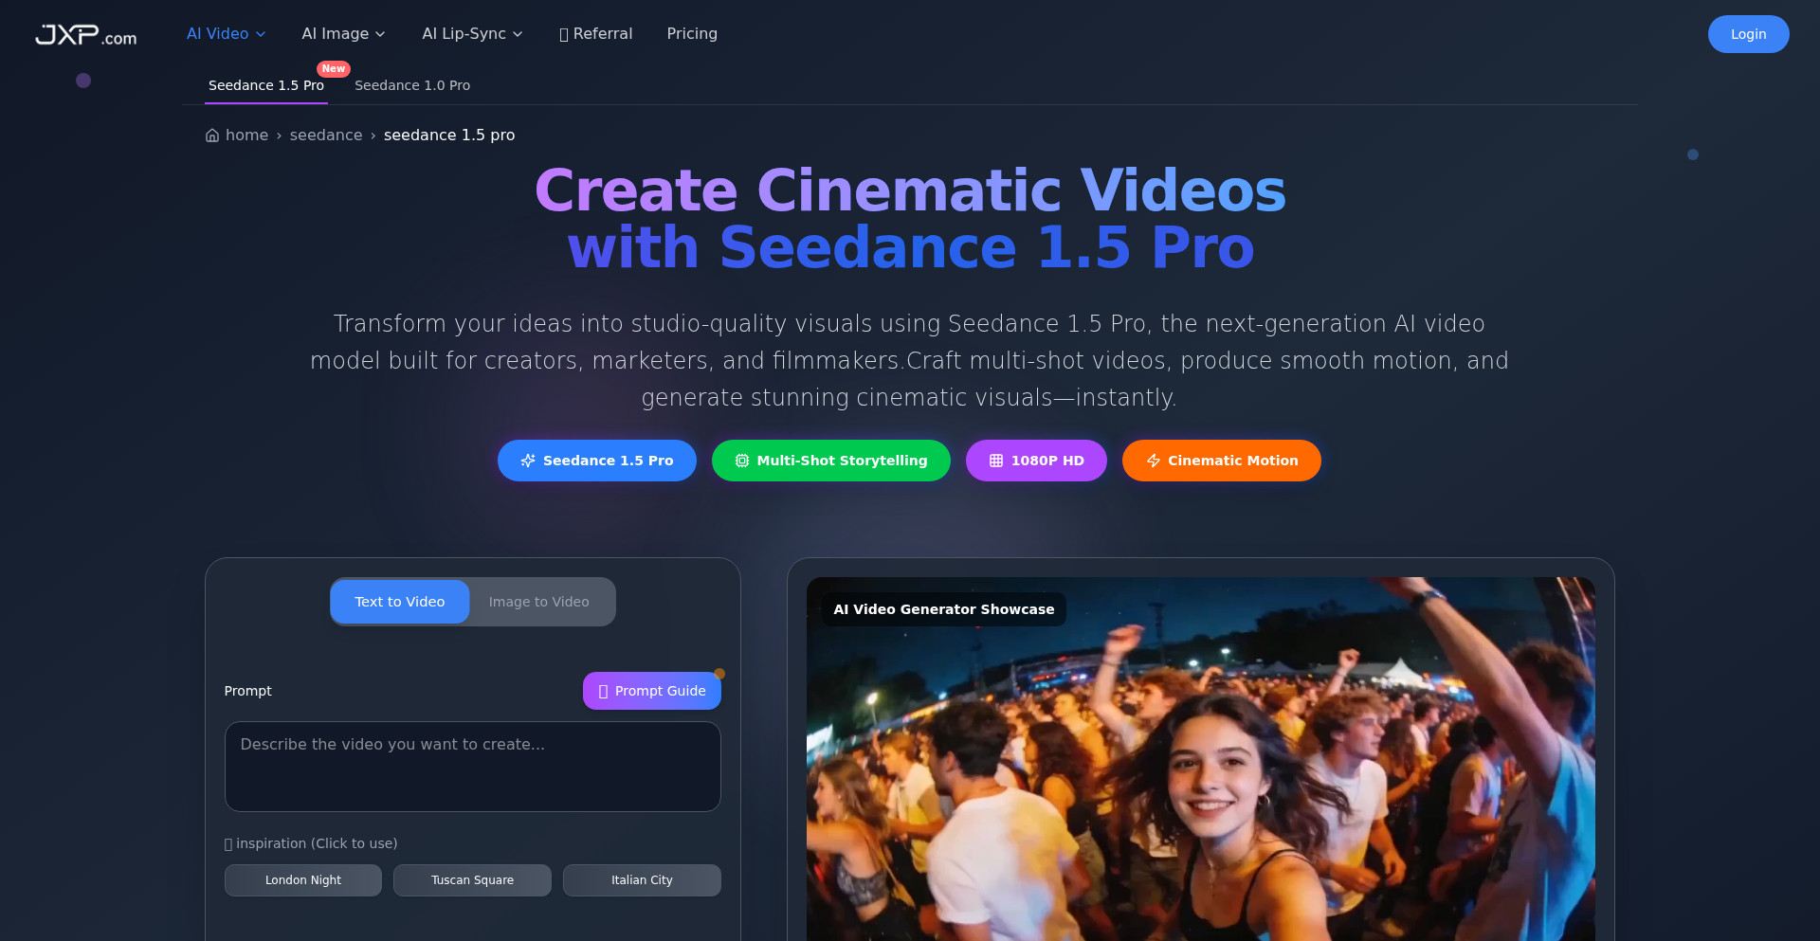
Task: Click the grid icon on 1080P HD badge
Action: click(x=996, y=461)
